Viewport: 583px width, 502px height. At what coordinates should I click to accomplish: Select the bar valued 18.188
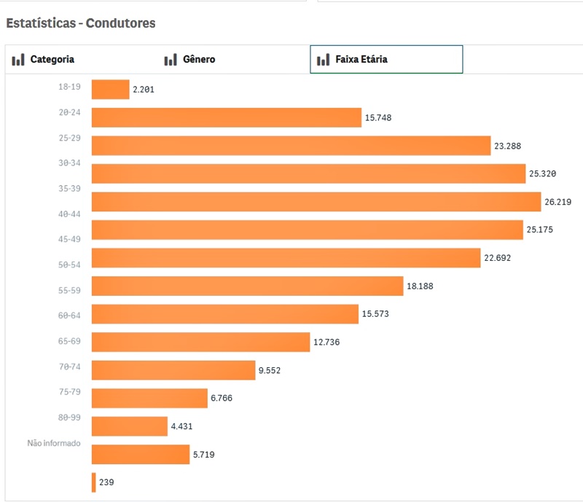[247, 286]
